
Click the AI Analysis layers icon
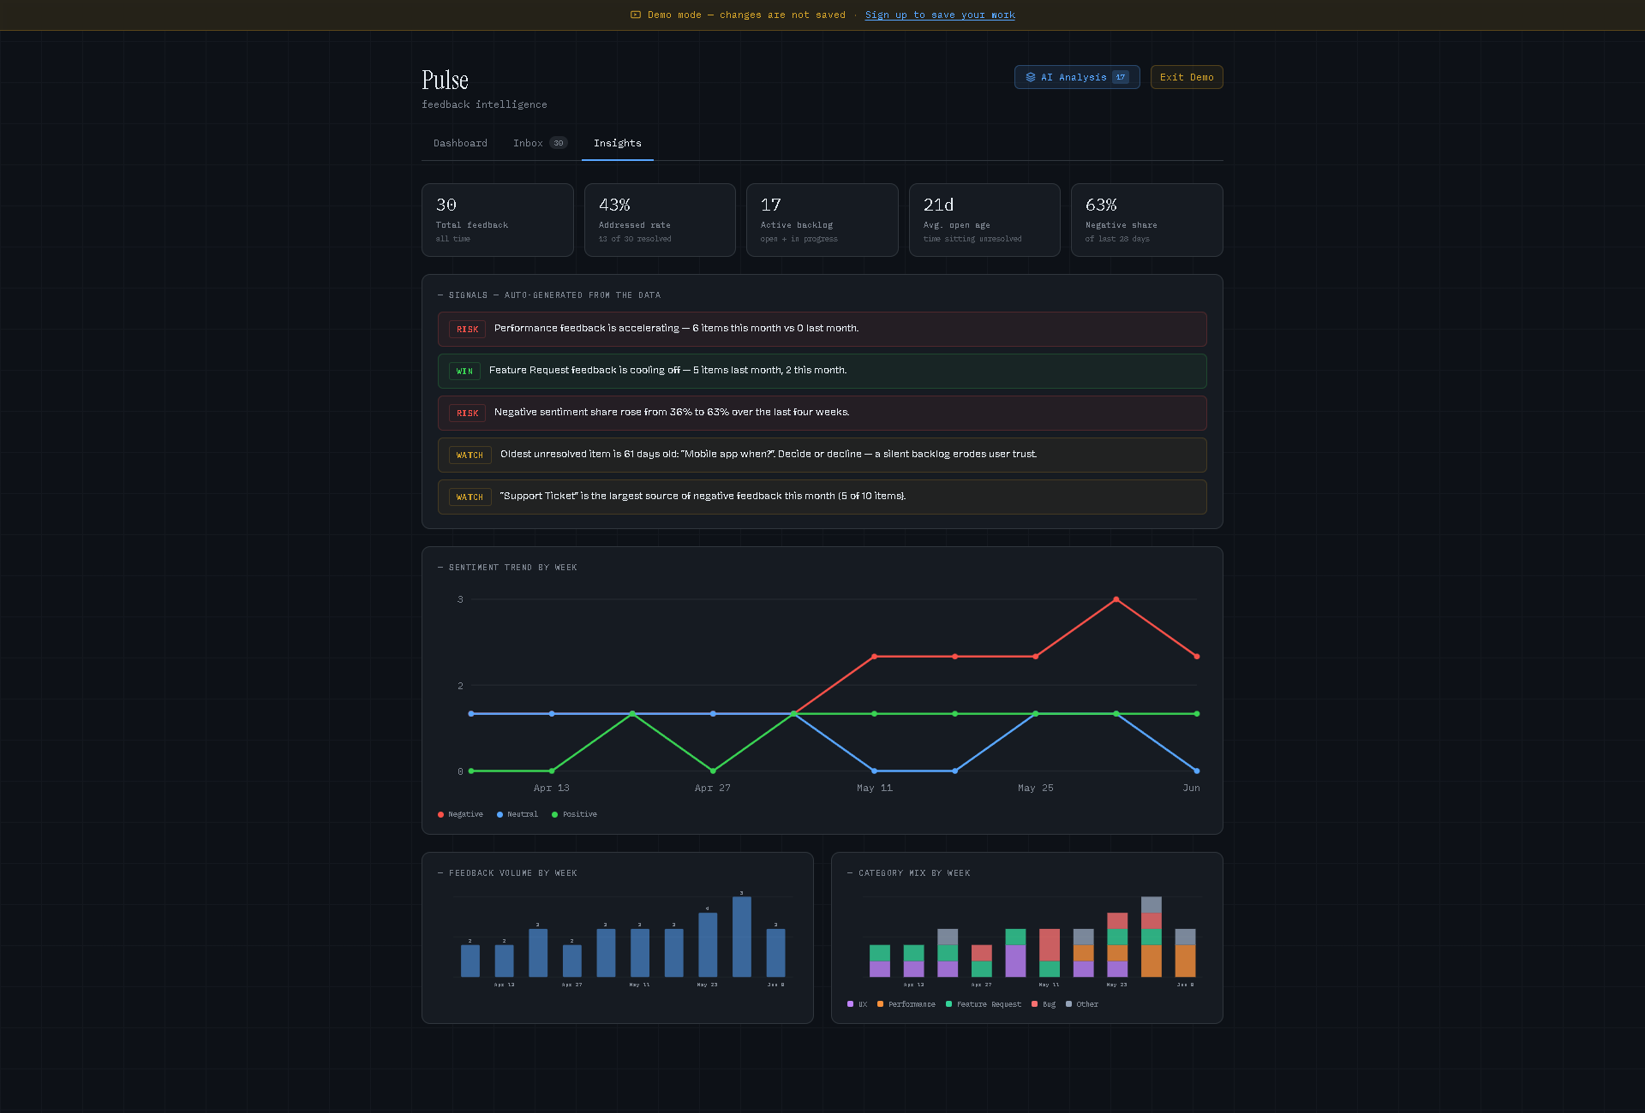point(1031,77)
